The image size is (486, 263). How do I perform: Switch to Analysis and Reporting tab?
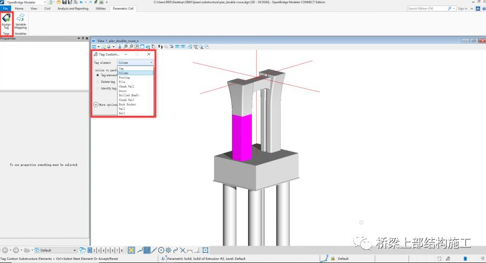pos(73,8)
